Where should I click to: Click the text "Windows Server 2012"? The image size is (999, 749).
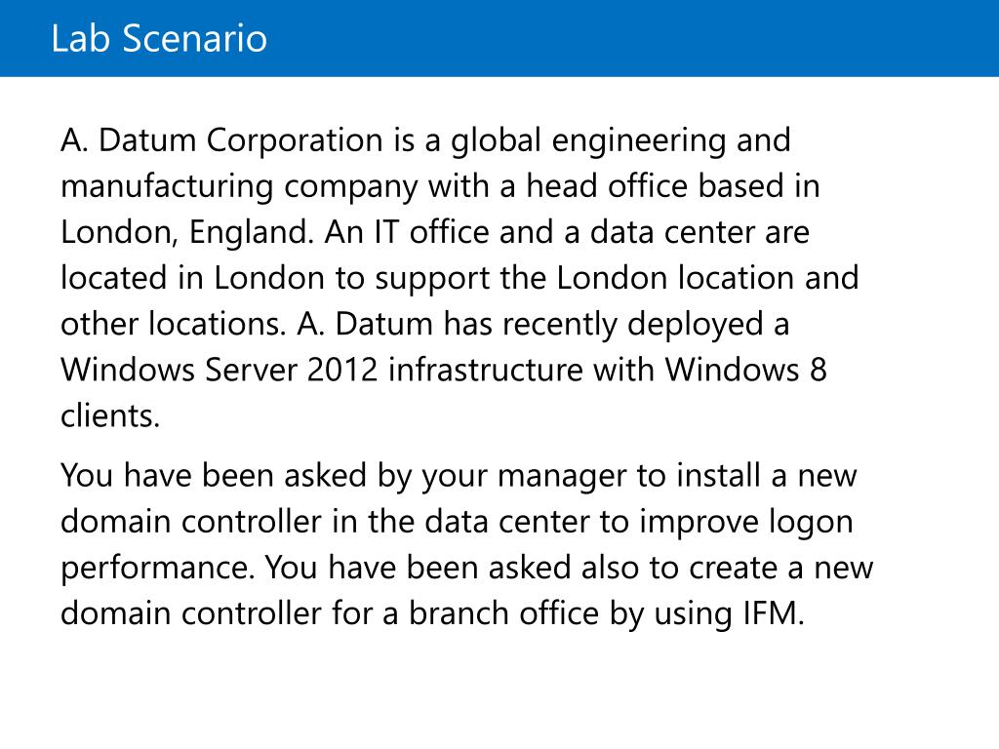pos(220,371)
